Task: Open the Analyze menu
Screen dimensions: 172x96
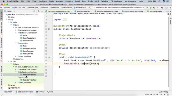Action: [x=59, y=1]
